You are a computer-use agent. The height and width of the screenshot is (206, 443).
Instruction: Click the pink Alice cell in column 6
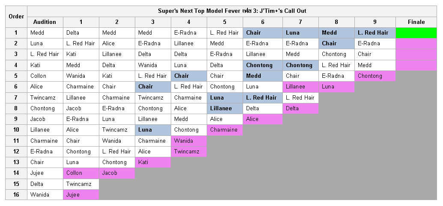point(263,119)
